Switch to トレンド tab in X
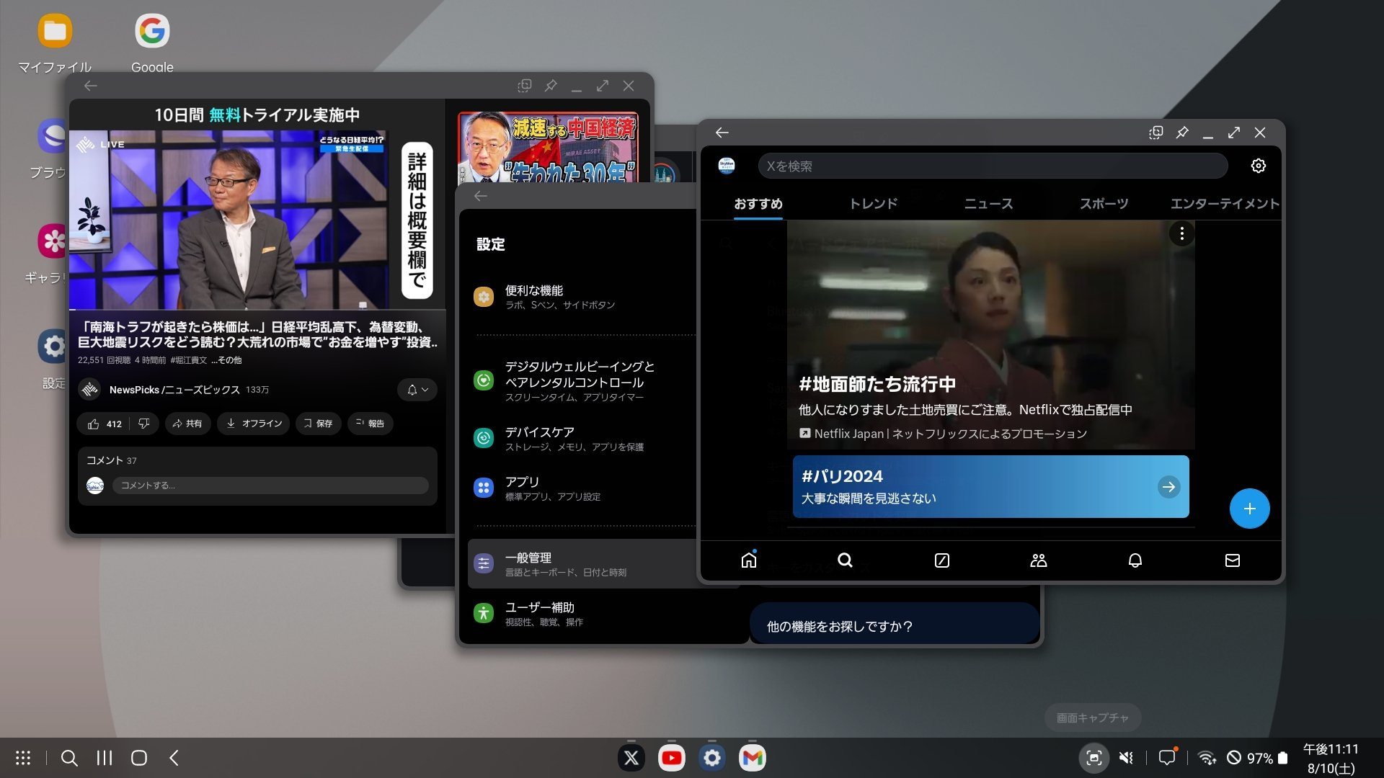 (874, 204)
